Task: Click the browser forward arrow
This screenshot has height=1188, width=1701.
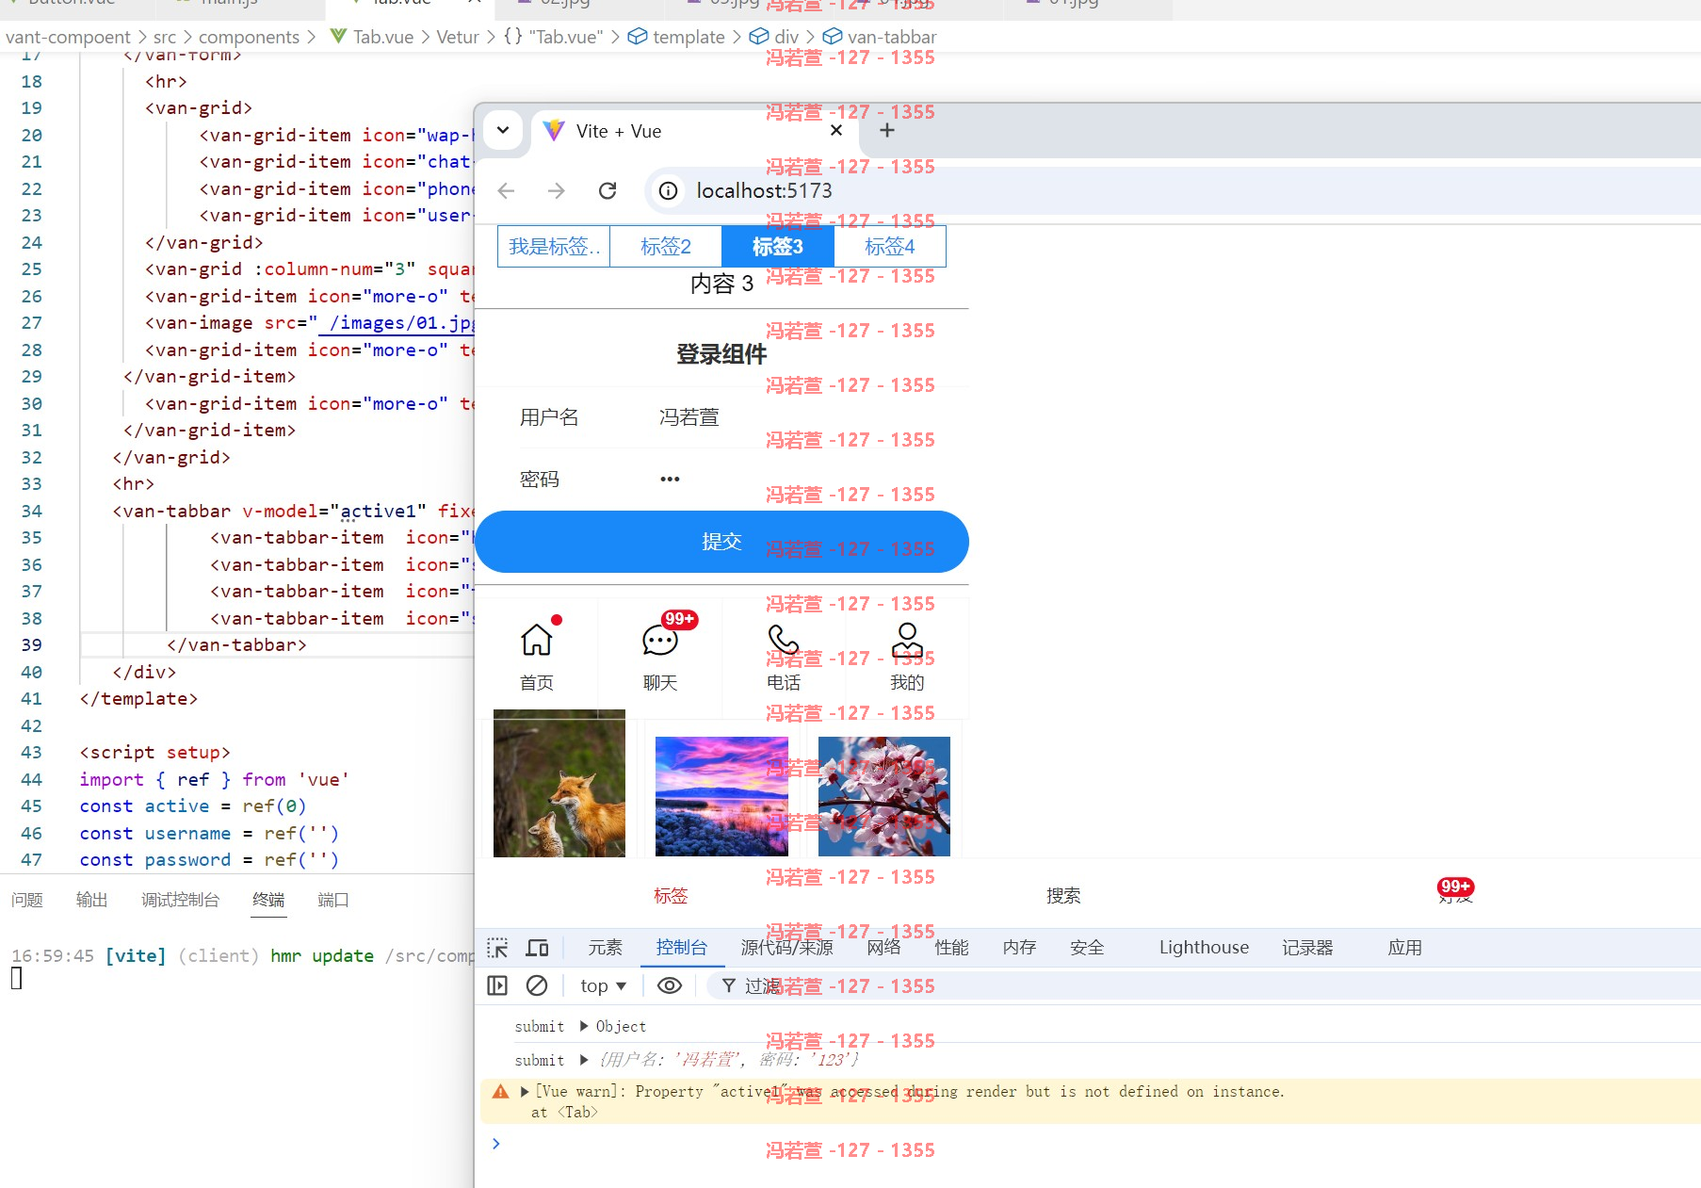Action: point(557,191)
